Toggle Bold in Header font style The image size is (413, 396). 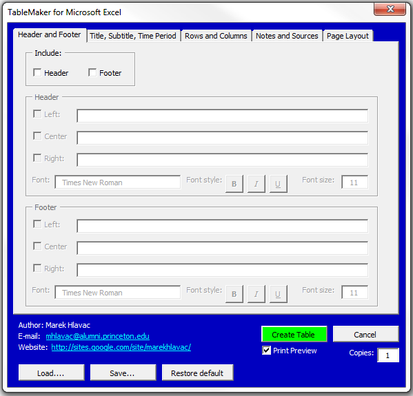point(234,184)
